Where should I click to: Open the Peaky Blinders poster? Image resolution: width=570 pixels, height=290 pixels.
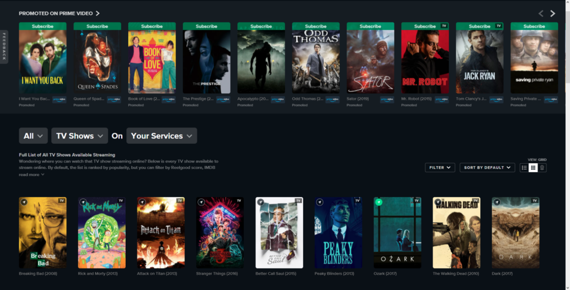pyautogui.click(x=338, y=232)
